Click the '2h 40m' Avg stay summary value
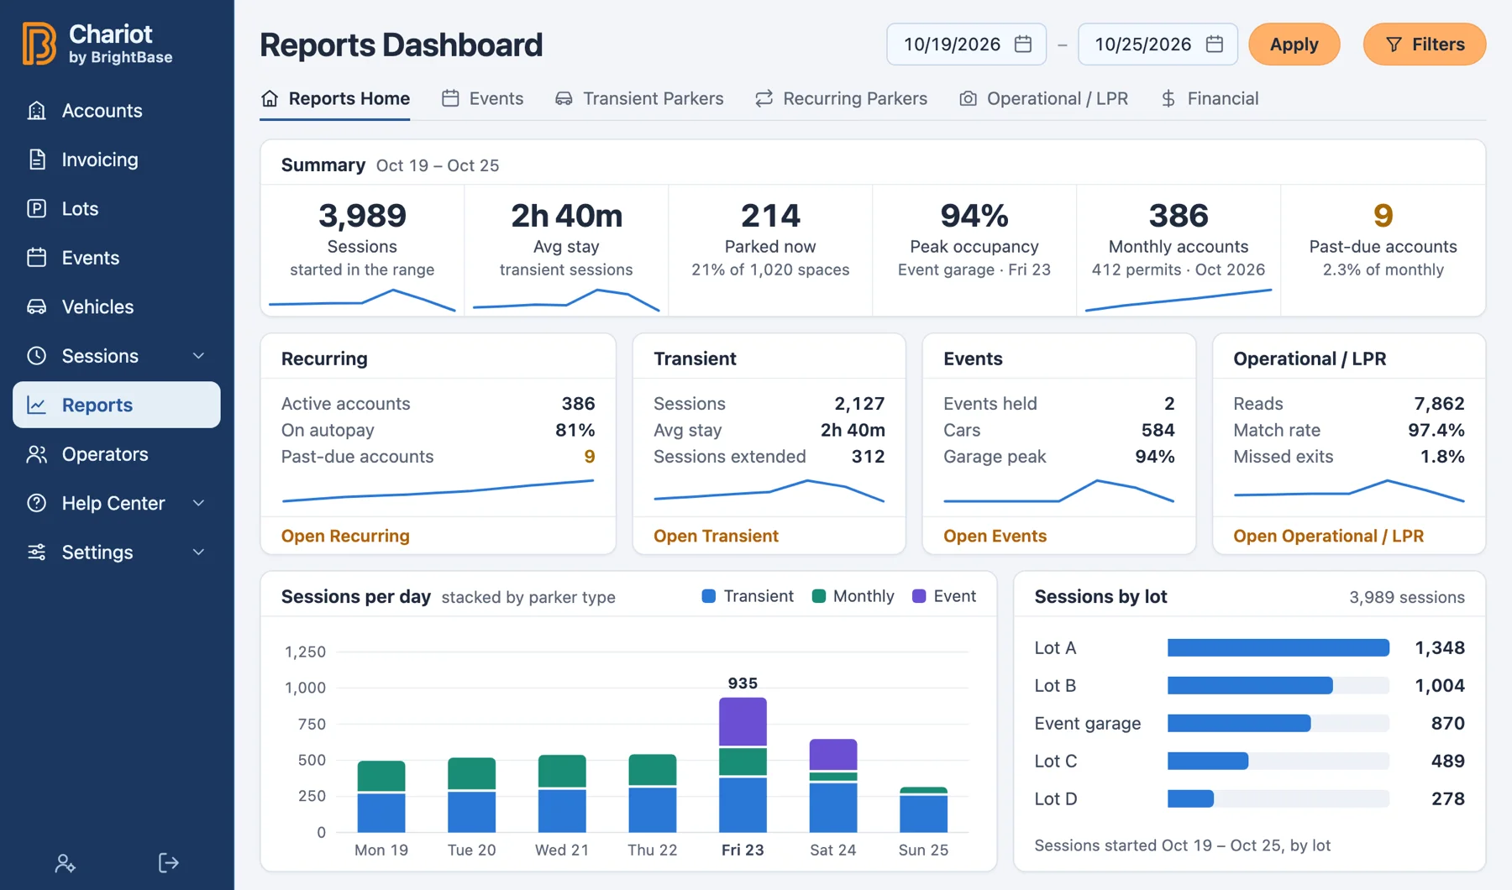The image size is (1512, 890). click(566, 216)
